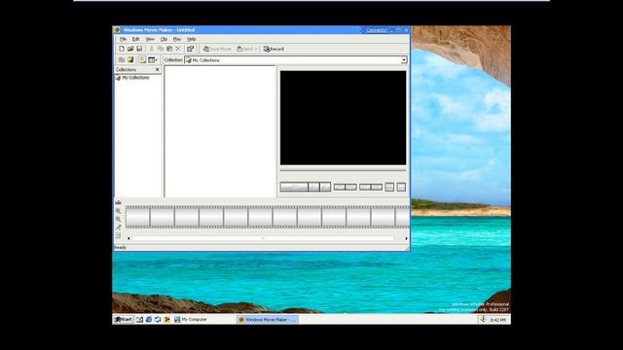This screenshot has width=623, height=350.
Task: Click the Zoom In timeline icon
Action: [119, 211]
